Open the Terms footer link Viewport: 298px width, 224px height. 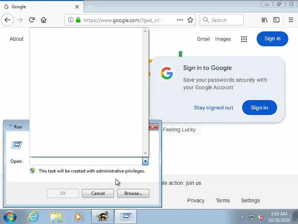[223, 200]
